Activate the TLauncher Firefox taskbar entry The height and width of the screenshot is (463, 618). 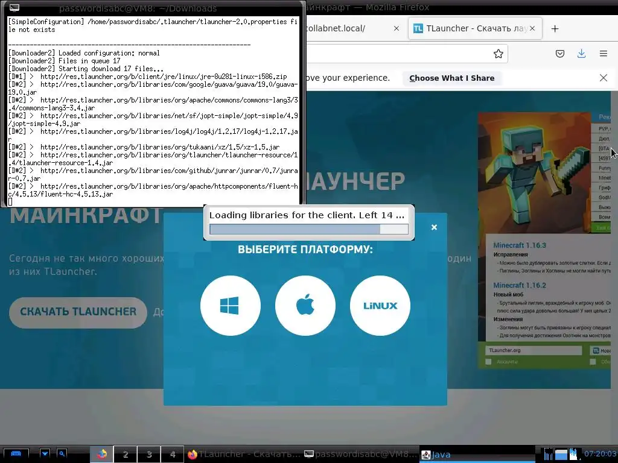point(244,455)
